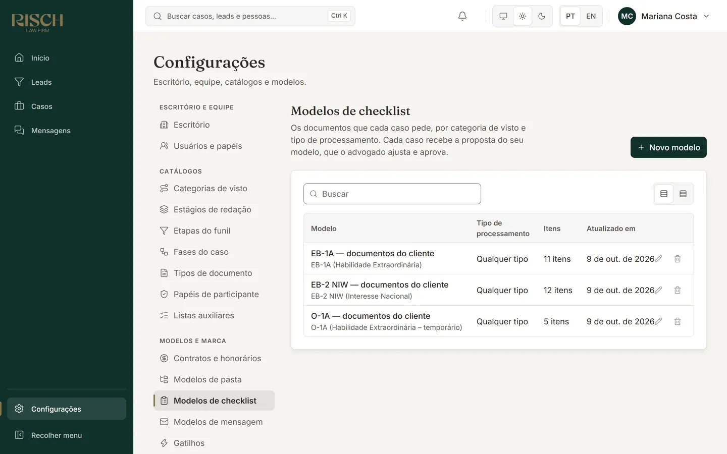Open Tipos de documento catalog
This screenshot has width=727, height=454.
click(x=214, y=273)
